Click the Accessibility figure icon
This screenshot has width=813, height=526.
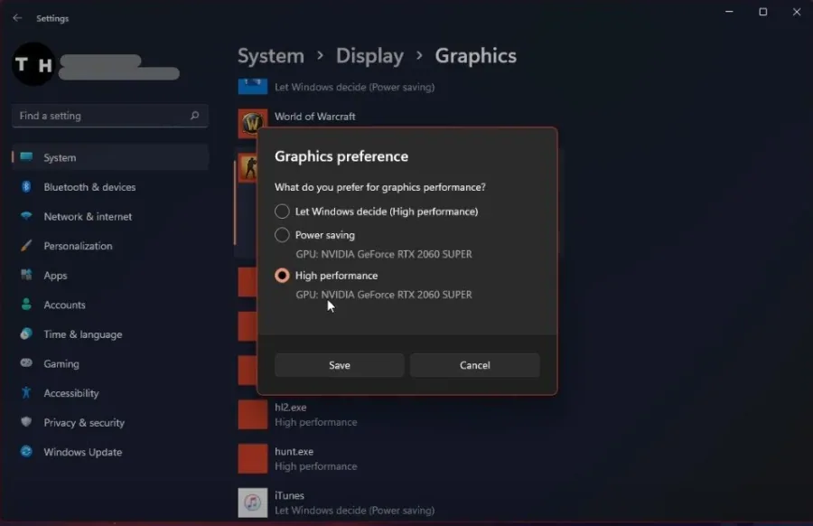[x=26, y=392]
